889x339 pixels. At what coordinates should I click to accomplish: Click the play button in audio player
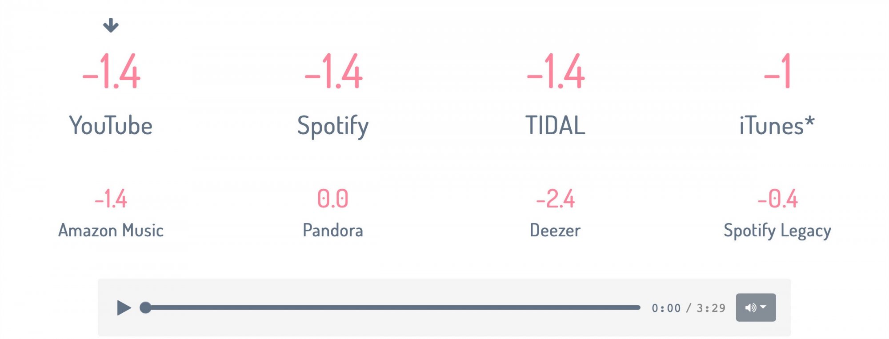(124, 307)
